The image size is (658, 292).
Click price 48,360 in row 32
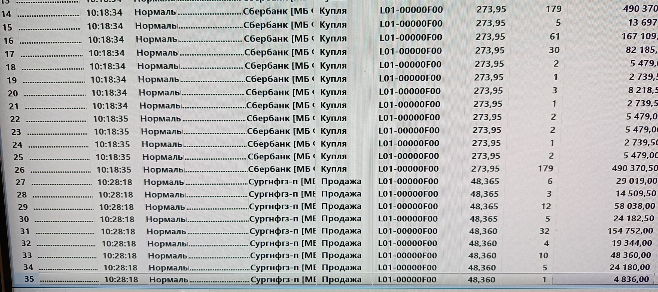483,243
